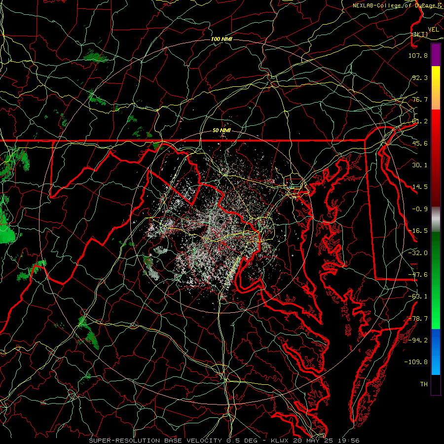Click the purple segment of the velocity color bar
This screenshot has width=444, height=444.
(436, 55)
